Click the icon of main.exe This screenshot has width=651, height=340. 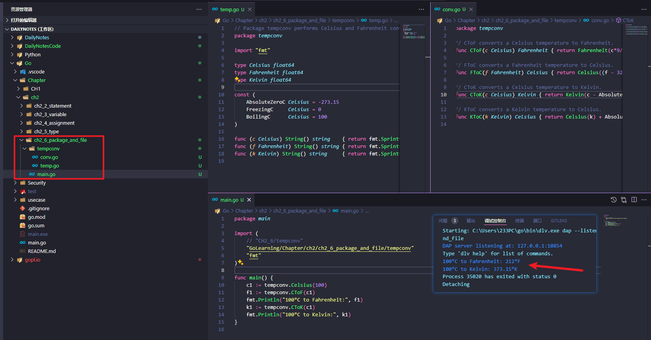(x=23, y=234)
